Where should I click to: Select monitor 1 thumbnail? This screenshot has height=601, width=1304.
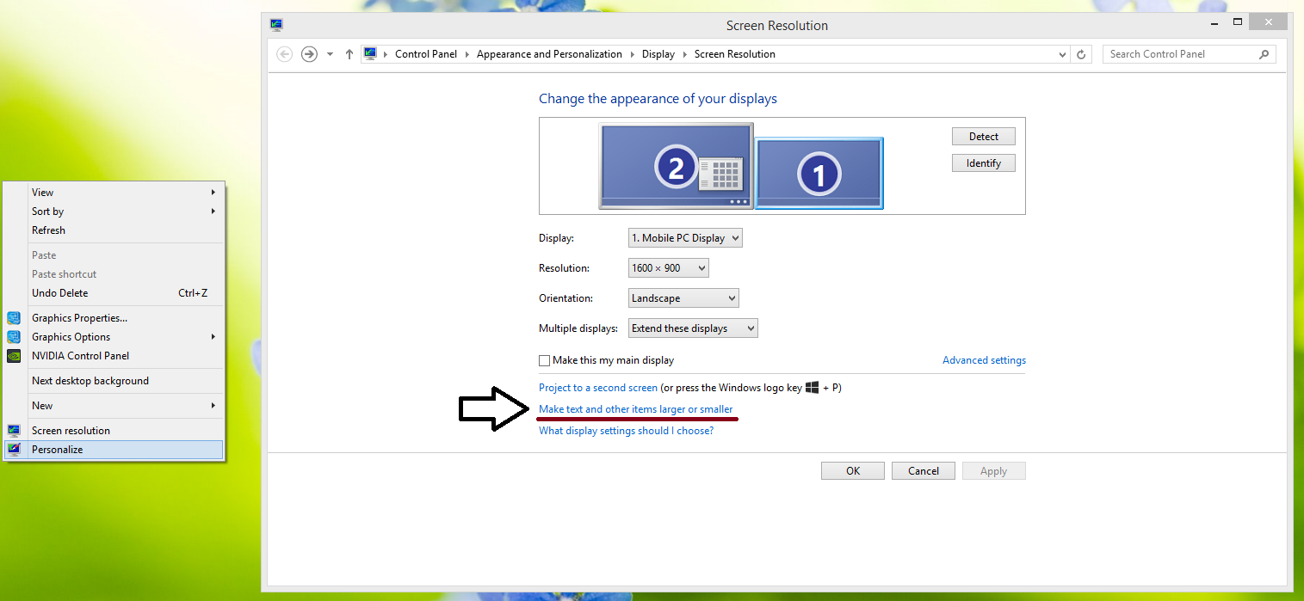click(x=819, y=174)
